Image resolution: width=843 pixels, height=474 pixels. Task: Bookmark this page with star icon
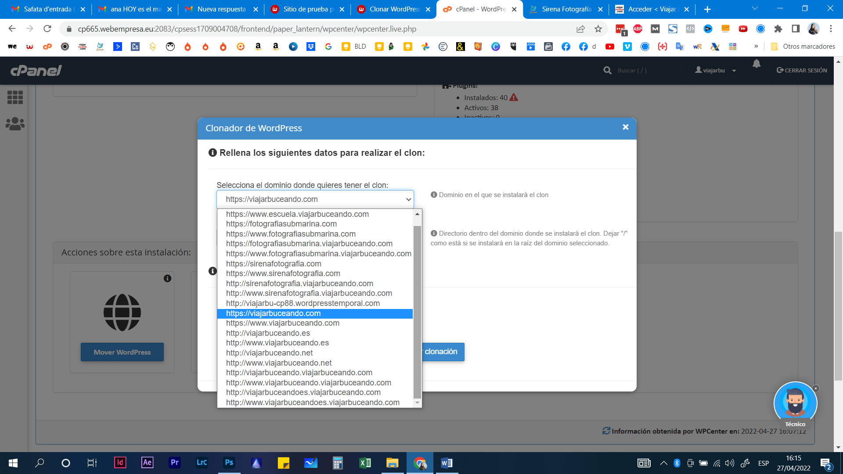tap(598, 29)
